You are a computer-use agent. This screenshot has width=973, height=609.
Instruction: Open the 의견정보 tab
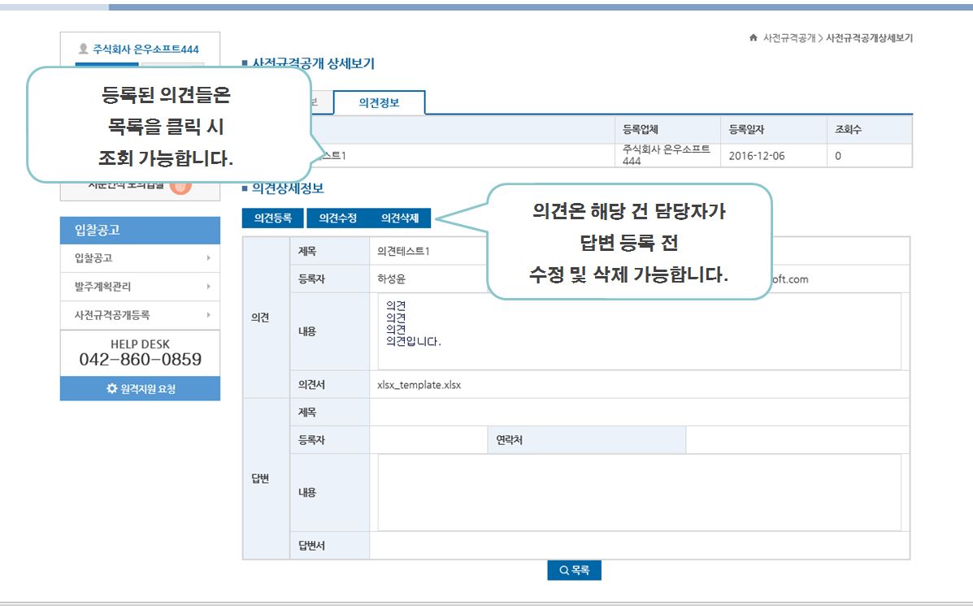[x=379, y=102]
